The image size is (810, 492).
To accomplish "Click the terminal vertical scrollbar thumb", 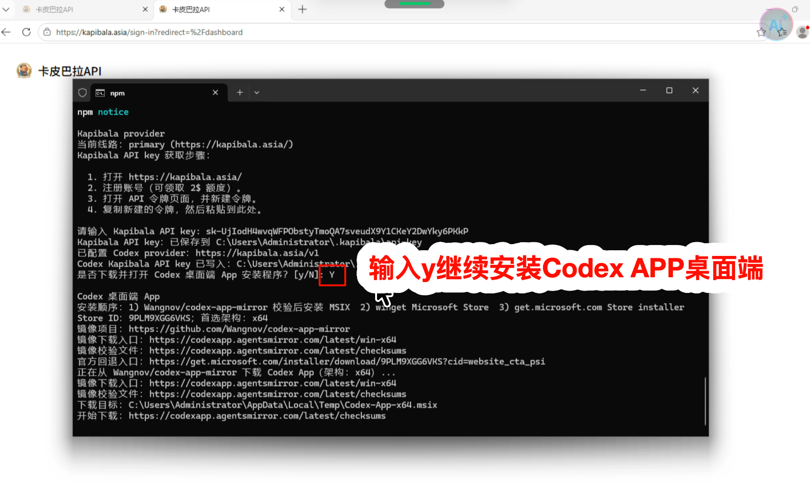I will point(705,401).
